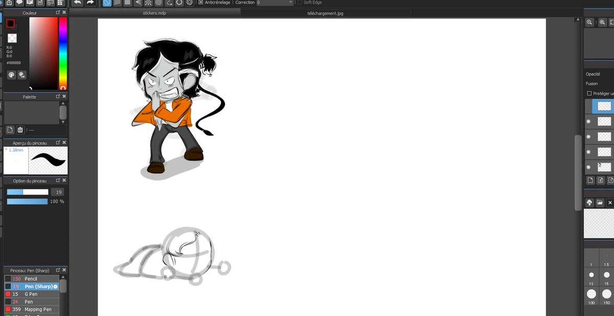Viewport: 614px width, 316px height.
Task: Switch to the téléchargement.jpg tab
Action: (x=325, y=13)
